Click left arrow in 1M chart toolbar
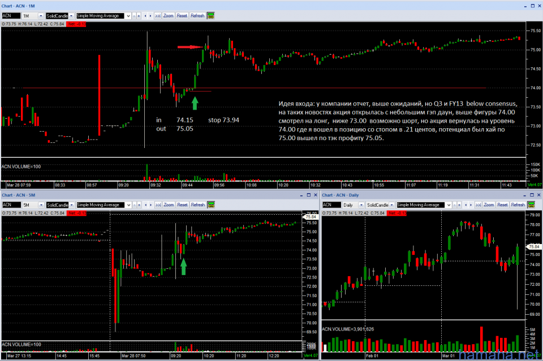543x361 pixels. click(145, 16)
